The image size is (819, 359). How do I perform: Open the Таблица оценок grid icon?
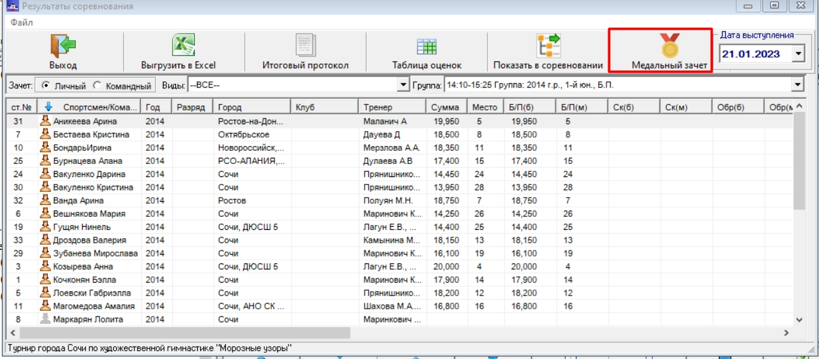(427, 47)
